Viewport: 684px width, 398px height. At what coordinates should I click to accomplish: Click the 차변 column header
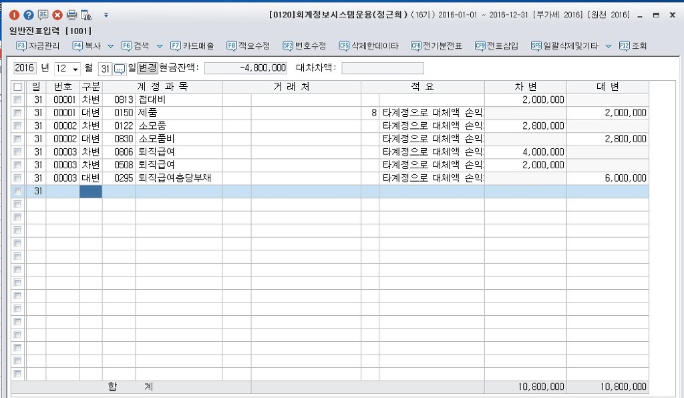[526, 87]
